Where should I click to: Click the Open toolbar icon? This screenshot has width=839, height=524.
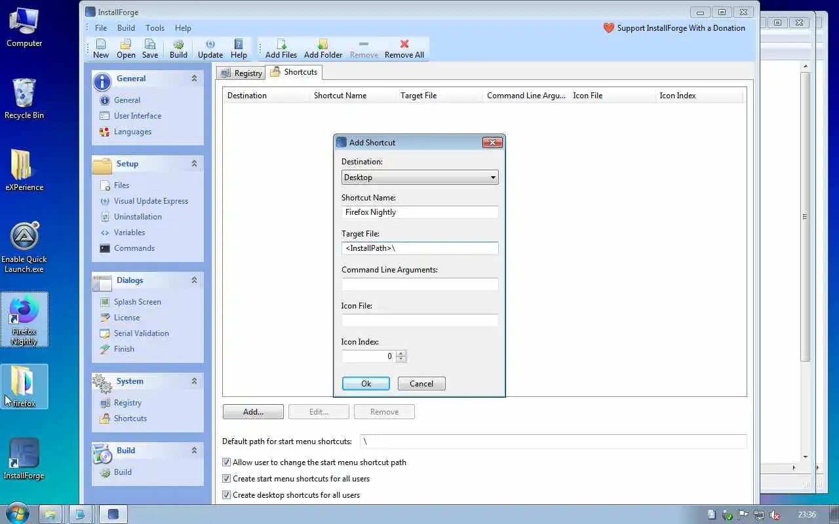tap(126, 48)
